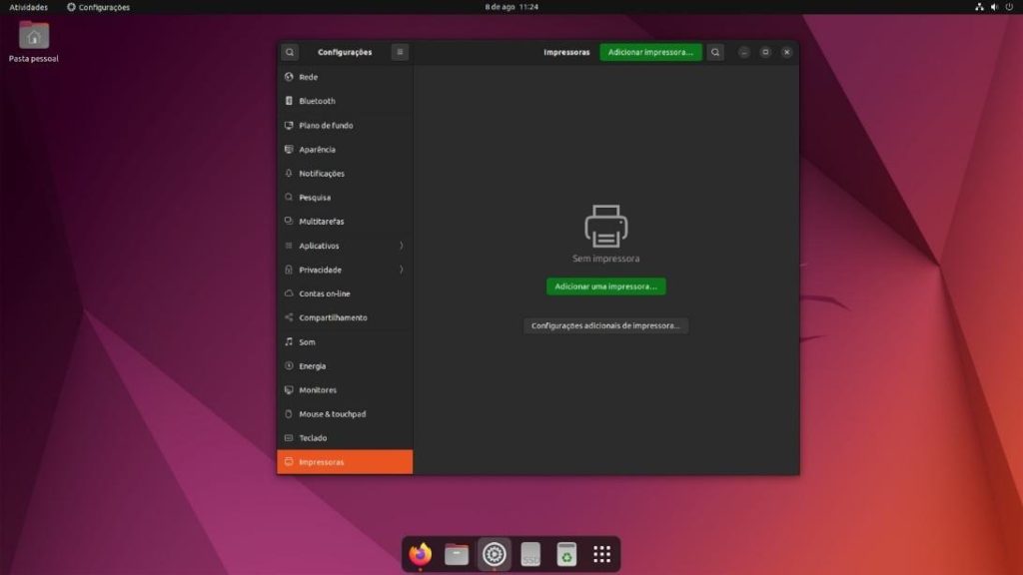Screen dimensions: 1023x575
Task: Click the SSD drive icon in dock
Action: pyautogui.click(x=530, y=554)
